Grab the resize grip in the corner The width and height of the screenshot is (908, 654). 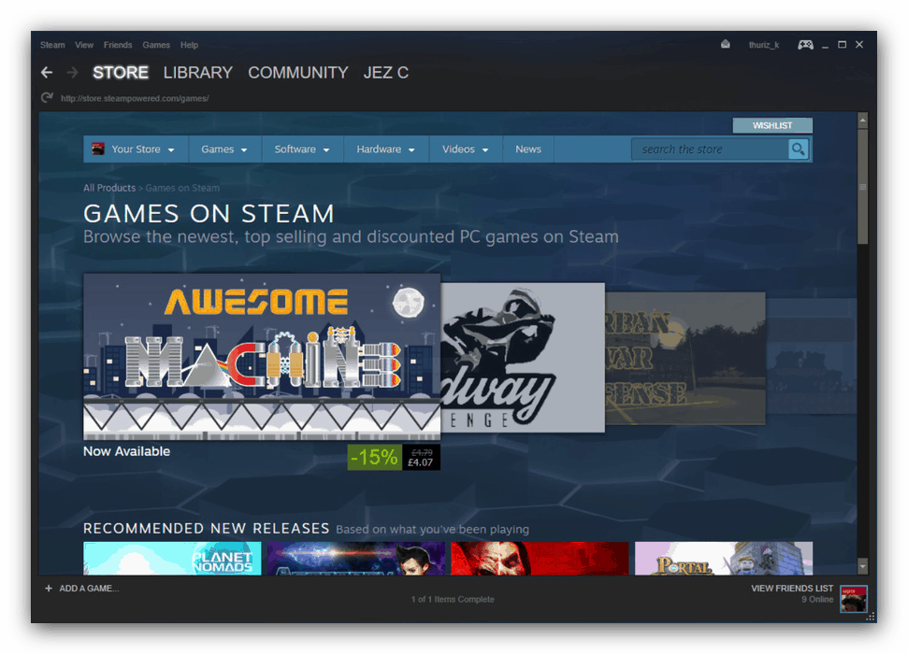coord(871,617)
